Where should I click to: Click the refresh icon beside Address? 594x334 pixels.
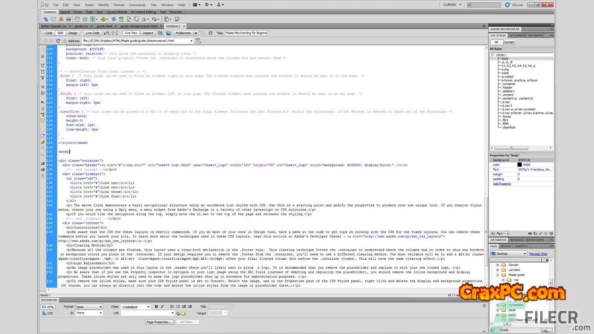[58, 41]
